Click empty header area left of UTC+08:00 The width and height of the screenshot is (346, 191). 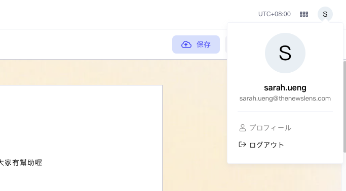pos(128,14)
